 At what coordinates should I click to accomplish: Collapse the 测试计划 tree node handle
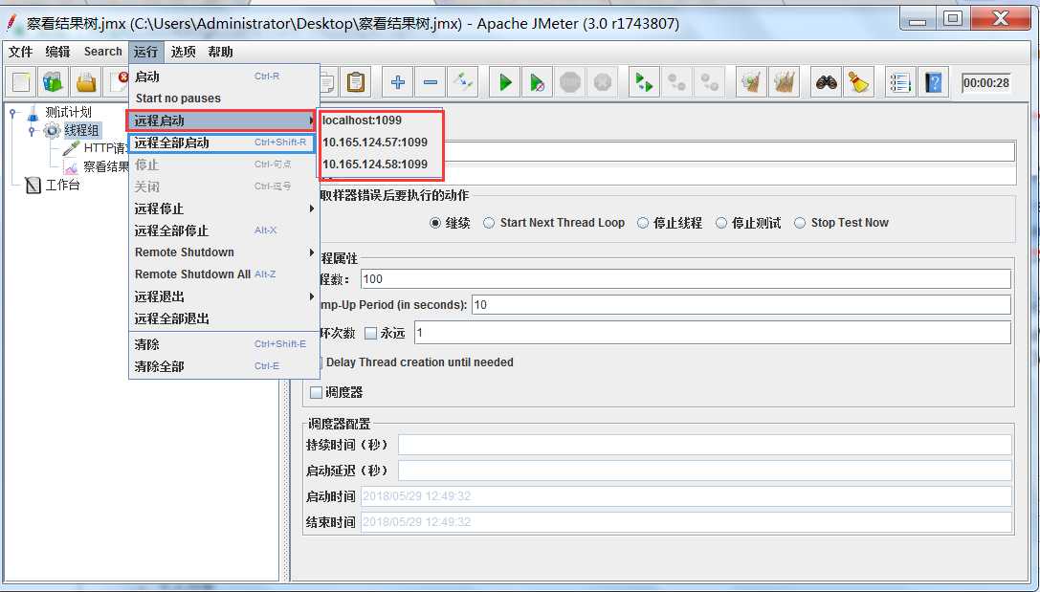pos(12,114)
